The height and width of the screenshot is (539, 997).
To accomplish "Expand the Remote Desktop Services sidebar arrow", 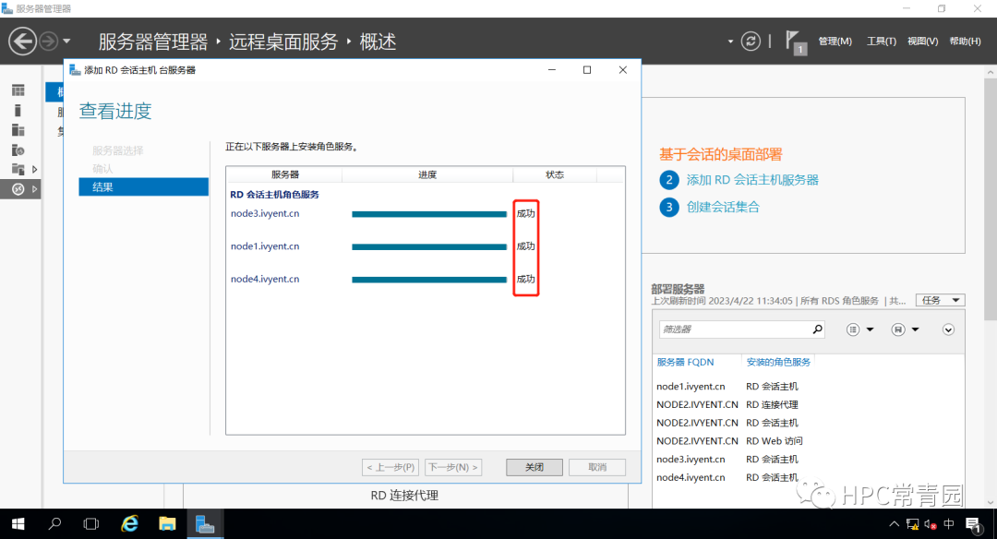I will click(x=34, y=189).
